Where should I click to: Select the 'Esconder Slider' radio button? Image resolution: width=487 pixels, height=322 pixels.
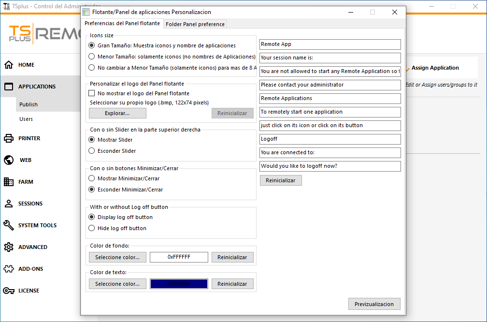coord(92,151)
